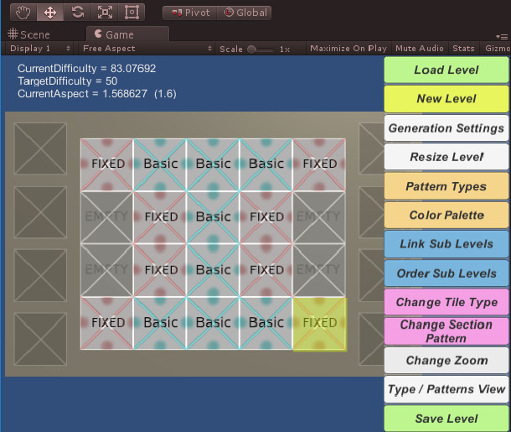The height and width of the screenshot is (432, 511).
Task: Open the Color Palette
Action: (446, 215)
